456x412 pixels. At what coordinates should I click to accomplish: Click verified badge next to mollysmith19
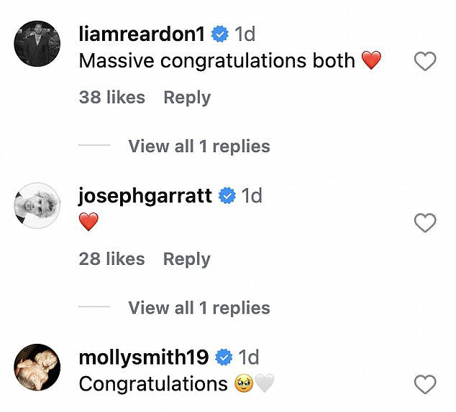pyautogui.click(x=224, y=357)
